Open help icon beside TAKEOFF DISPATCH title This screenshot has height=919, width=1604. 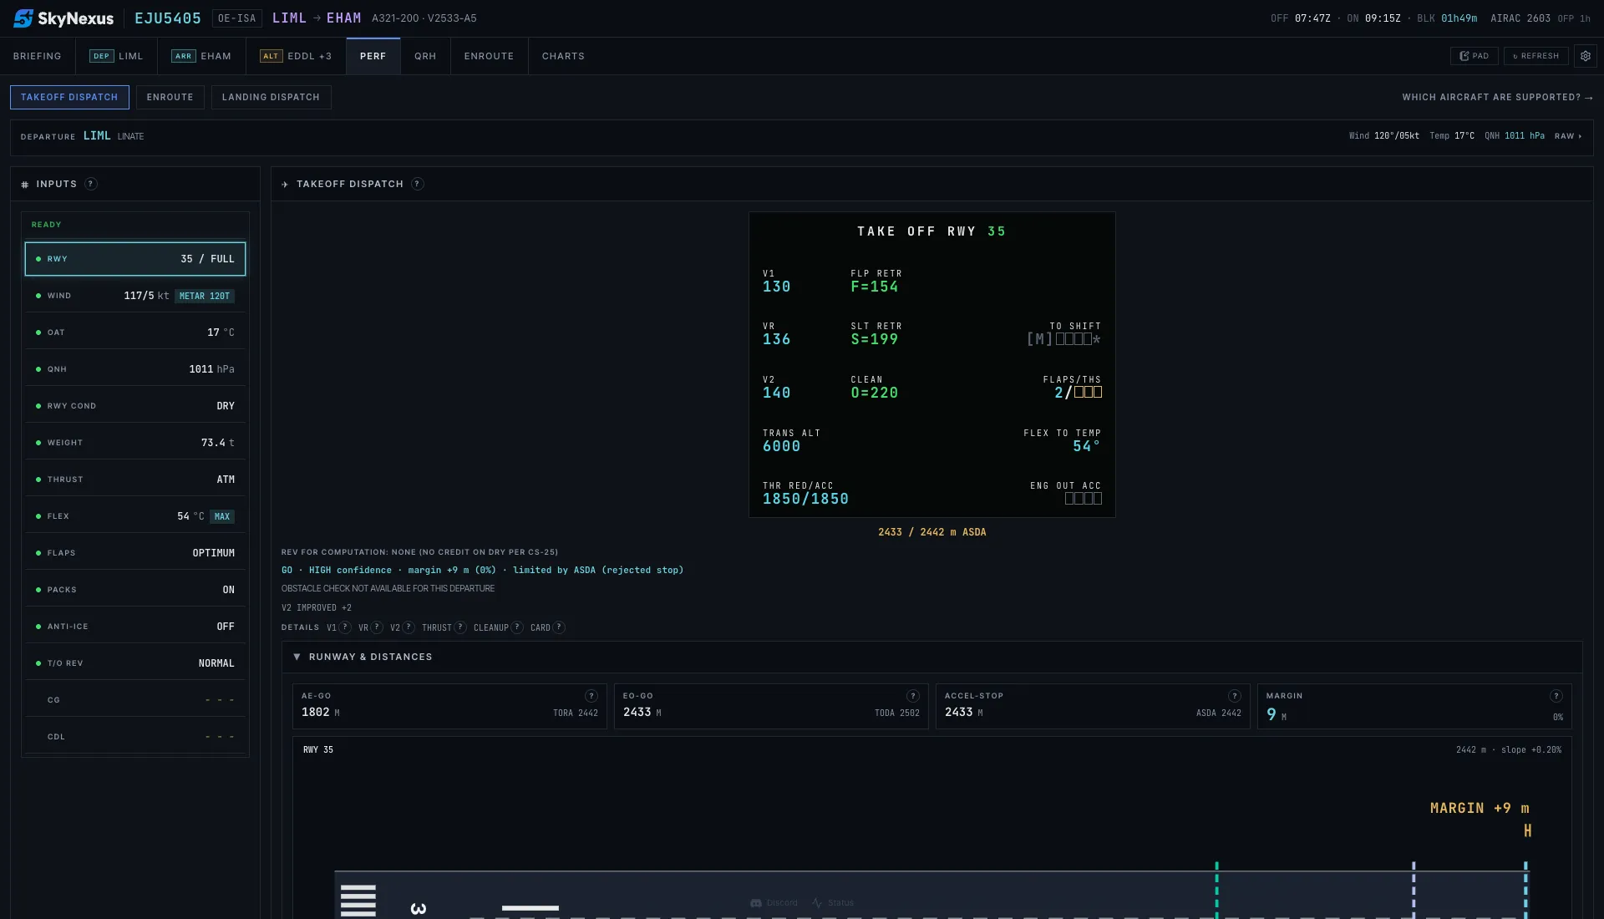pos(418,184)
